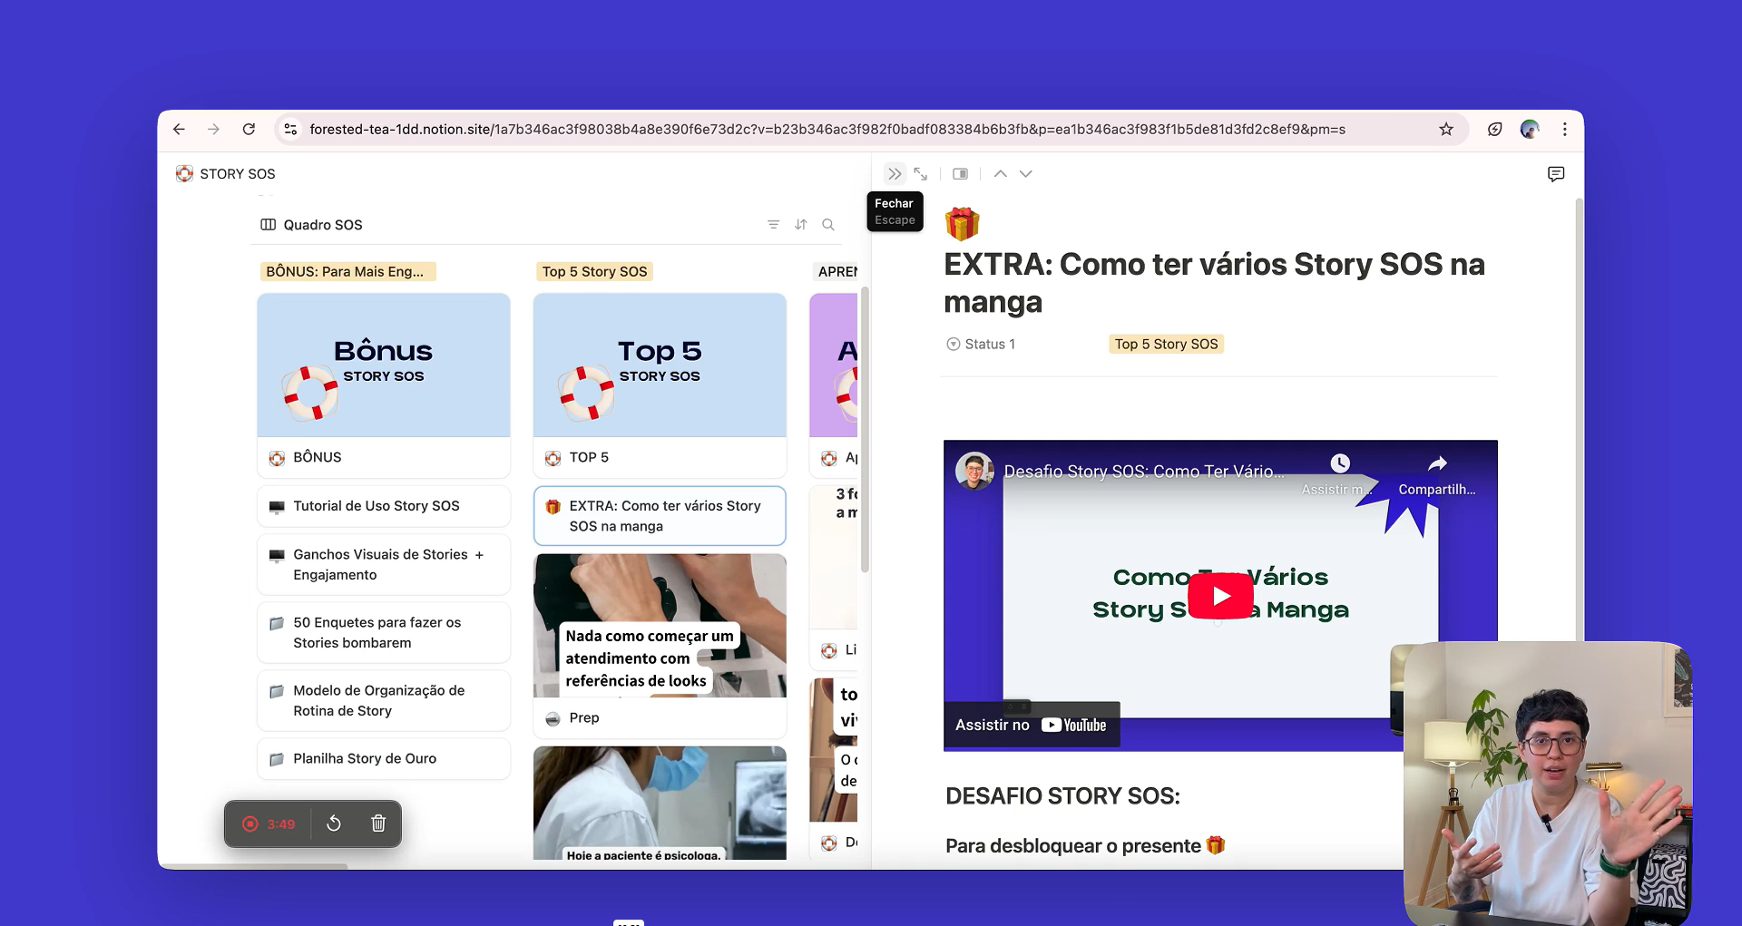The height and width of the screenshot is (926, 1742).
Task: Open the browser extension icon beside profile
Action: (1495, 130)
